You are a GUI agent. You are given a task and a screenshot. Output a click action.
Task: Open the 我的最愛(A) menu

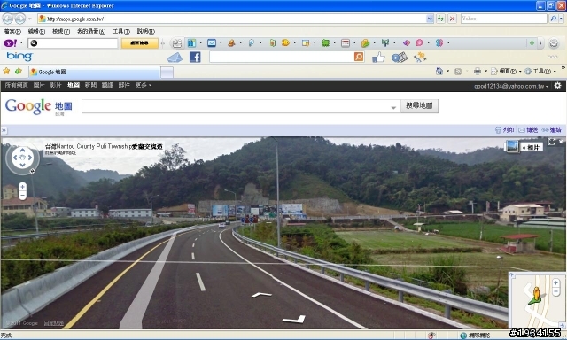click(91, 32)
